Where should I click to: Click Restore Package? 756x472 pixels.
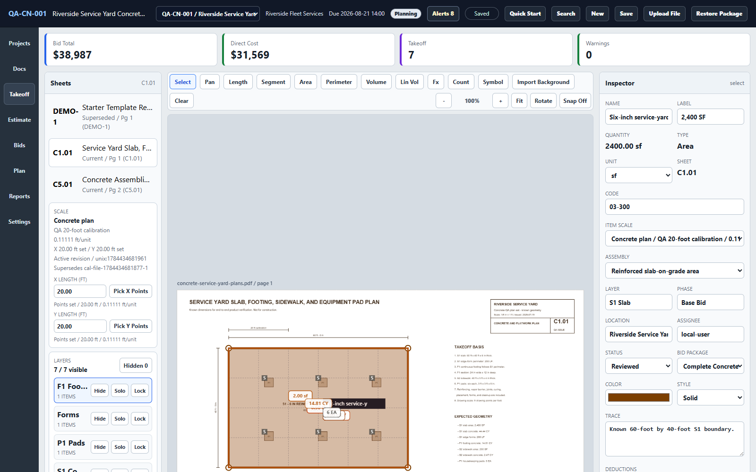(719, 14)
